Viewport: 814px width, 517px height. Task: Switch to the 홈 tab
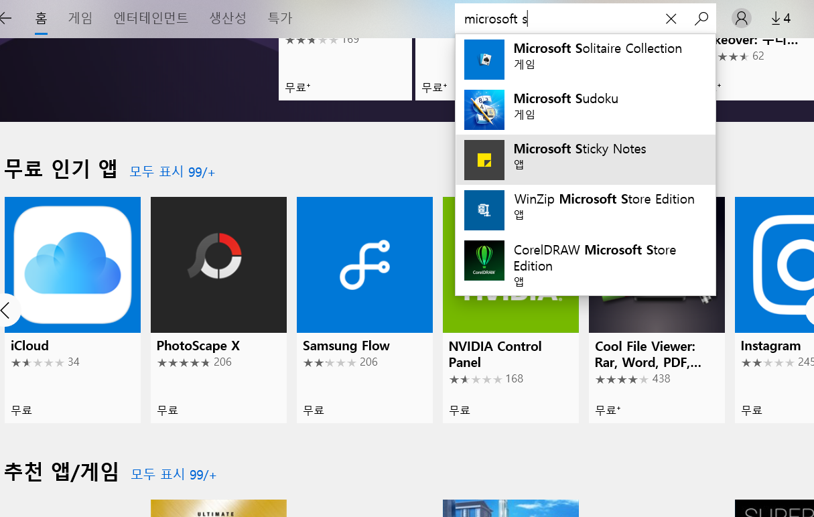pyautogui.click(x=42, y=18)
